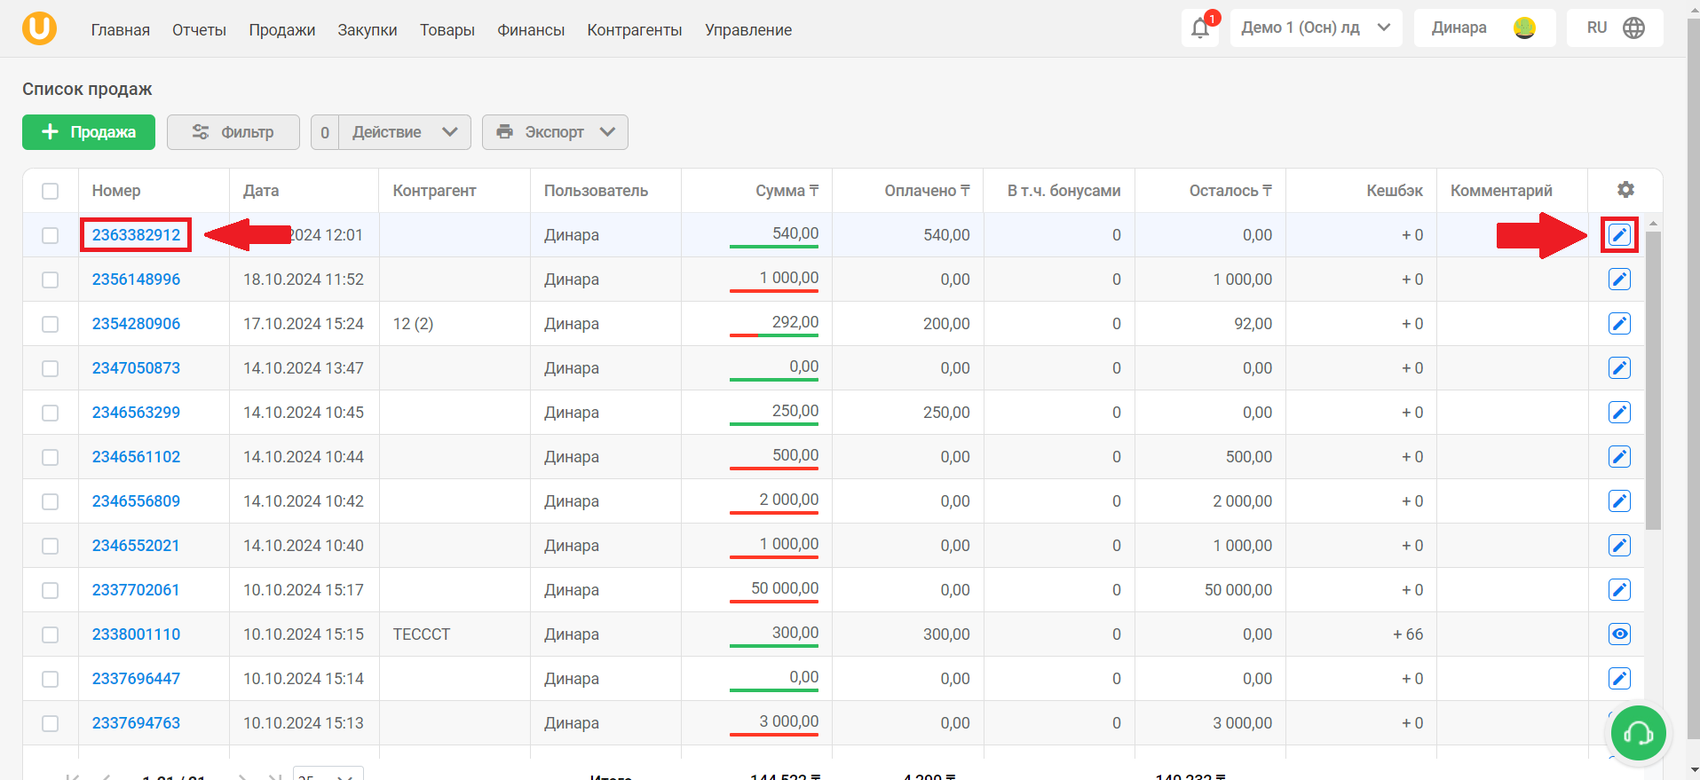Click the user avatar next to Динара
The width and height of the screenshot is (1700, 780).
(1524, 28)
